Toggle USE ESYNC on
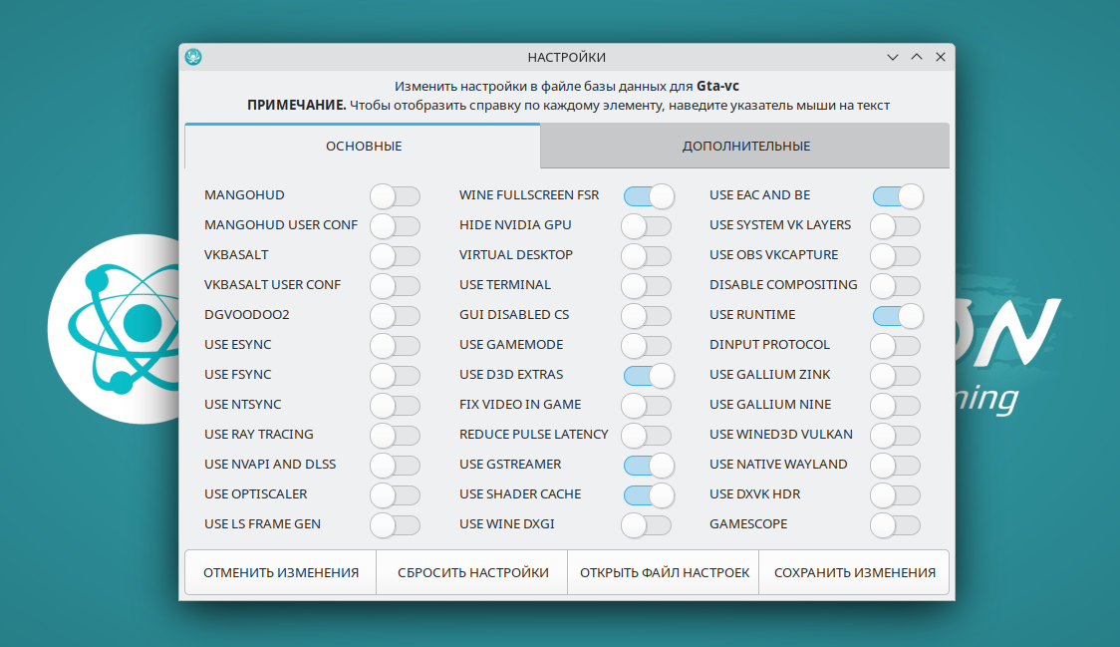1120x647 pixels. [395, 345]
